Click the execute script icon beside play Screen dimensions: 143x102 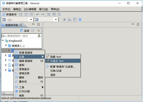[70, 20]
